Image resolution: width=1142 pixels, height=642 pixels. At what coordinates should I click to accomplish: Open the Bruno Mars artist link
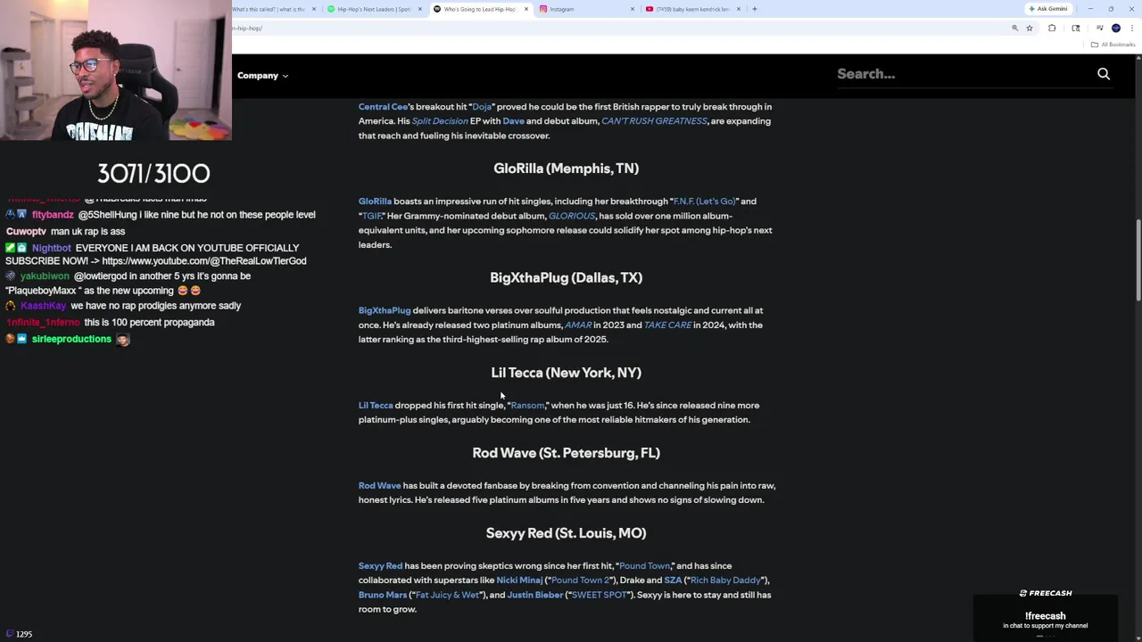click(x=383, y=595)
